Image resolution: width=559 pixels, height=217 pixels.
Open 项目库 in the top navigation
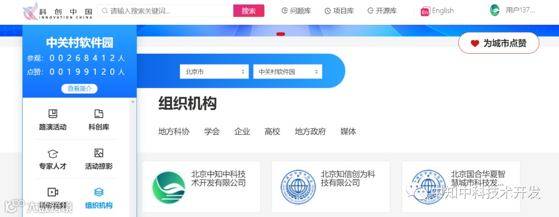pyautogui.click(x=339, y=11)
